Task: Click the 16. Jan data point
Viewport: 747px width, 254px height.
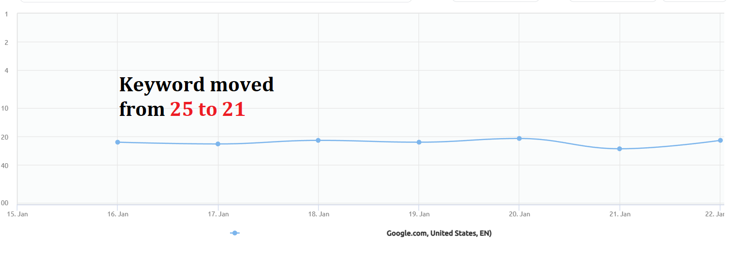Action: click(117, 142)
